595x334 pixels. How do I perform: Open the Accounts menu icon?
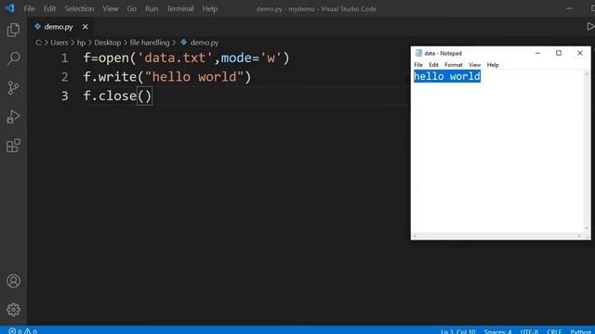point(13,281)
